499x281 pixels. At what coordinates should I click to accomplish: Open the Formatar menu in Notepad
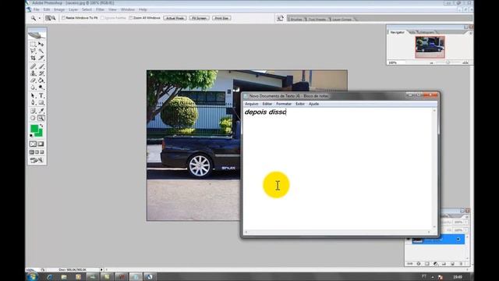(284, 104)
